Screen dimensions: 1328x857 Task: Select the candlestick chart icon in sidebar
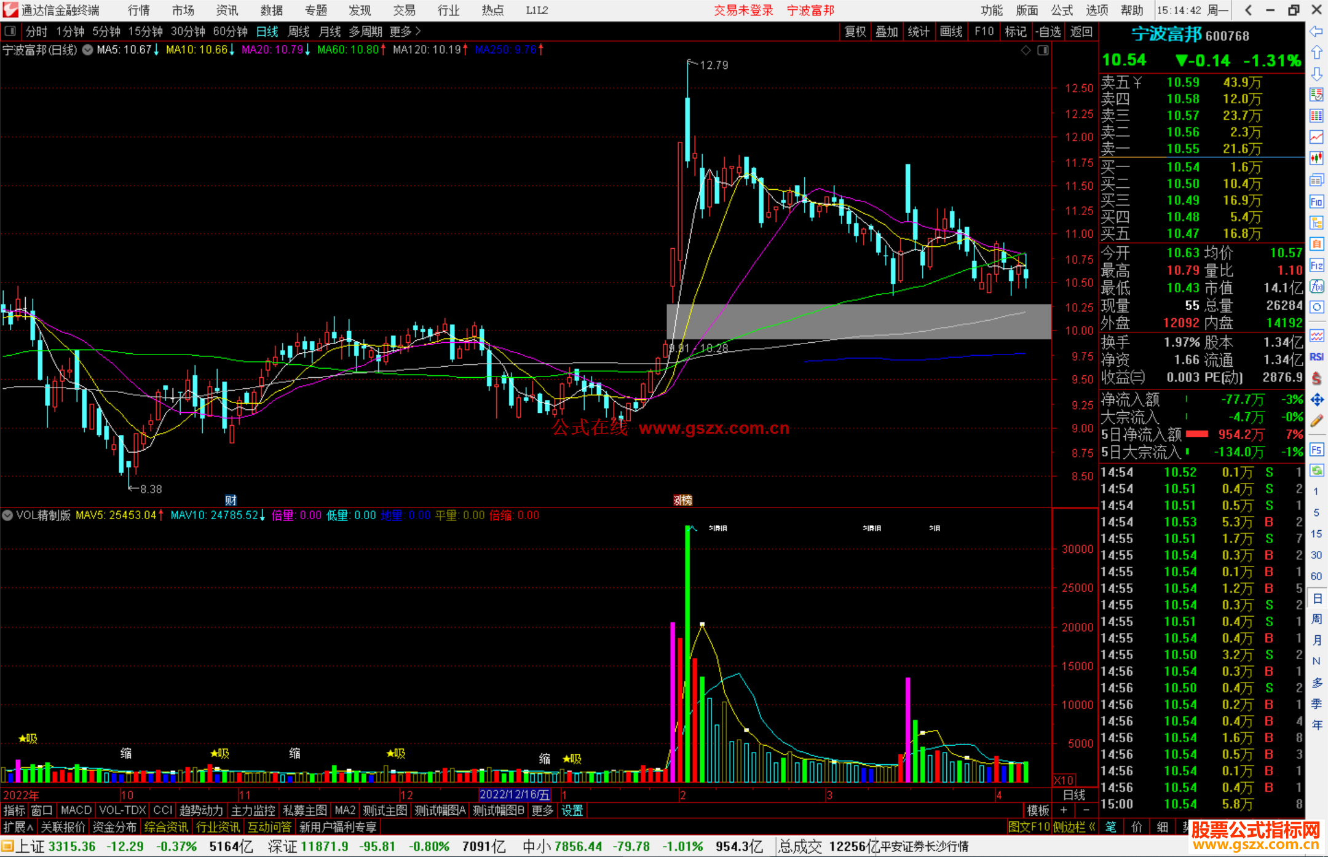click(x=1316, y=158)
